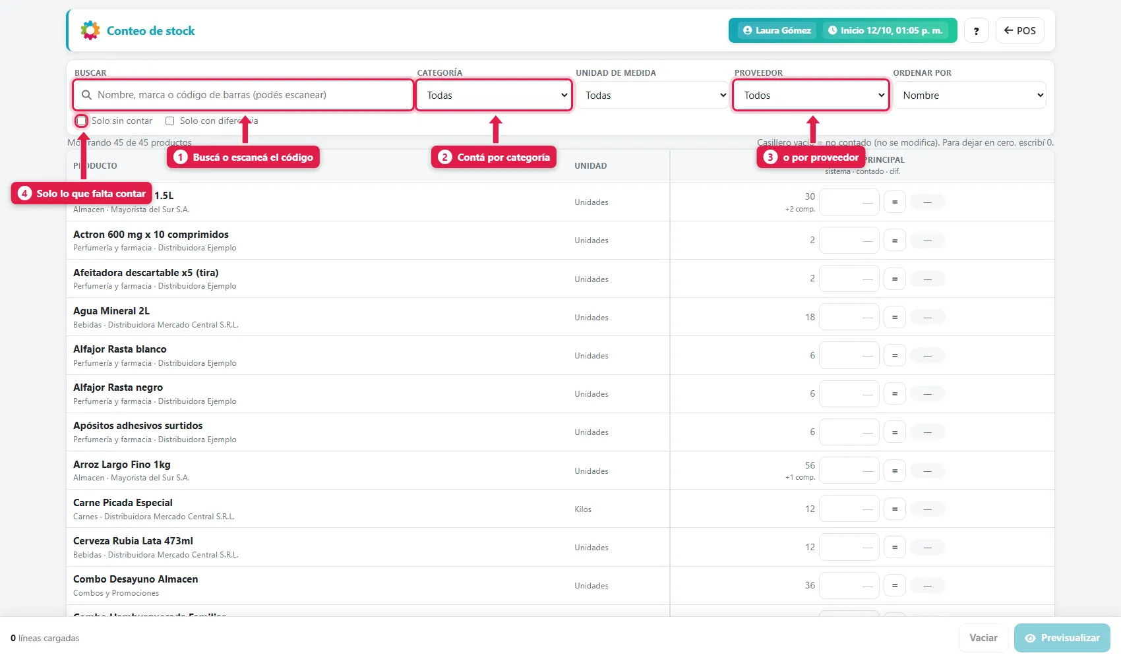The width and height of the screenshot is (1121, 659).
Task: Click equals button for Arroz Largo Fino row
Action: click(x=894, y=471)
